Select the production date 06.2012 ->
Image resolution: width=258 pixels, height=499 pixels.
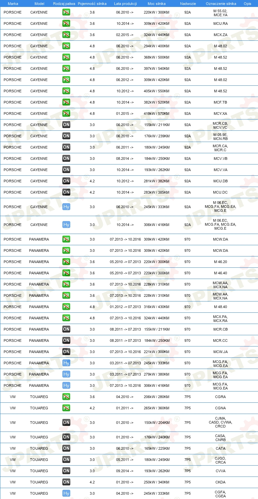(x=125, y=80)
